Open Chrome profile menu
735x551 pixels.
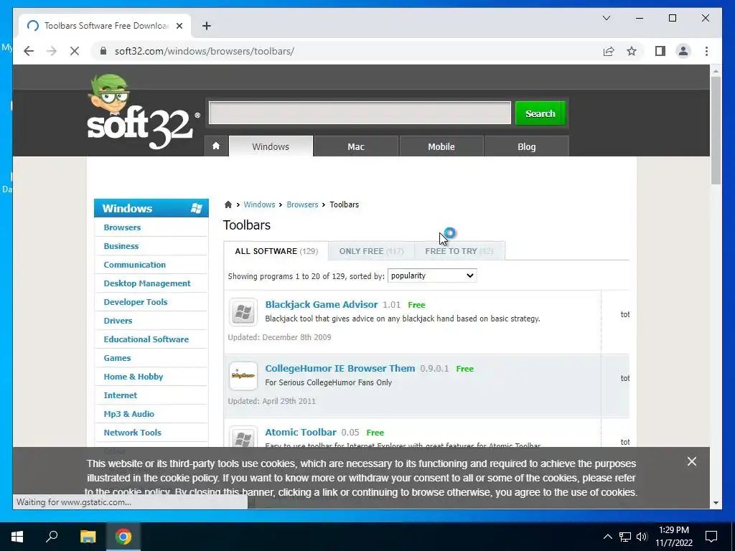click(683, 51)
